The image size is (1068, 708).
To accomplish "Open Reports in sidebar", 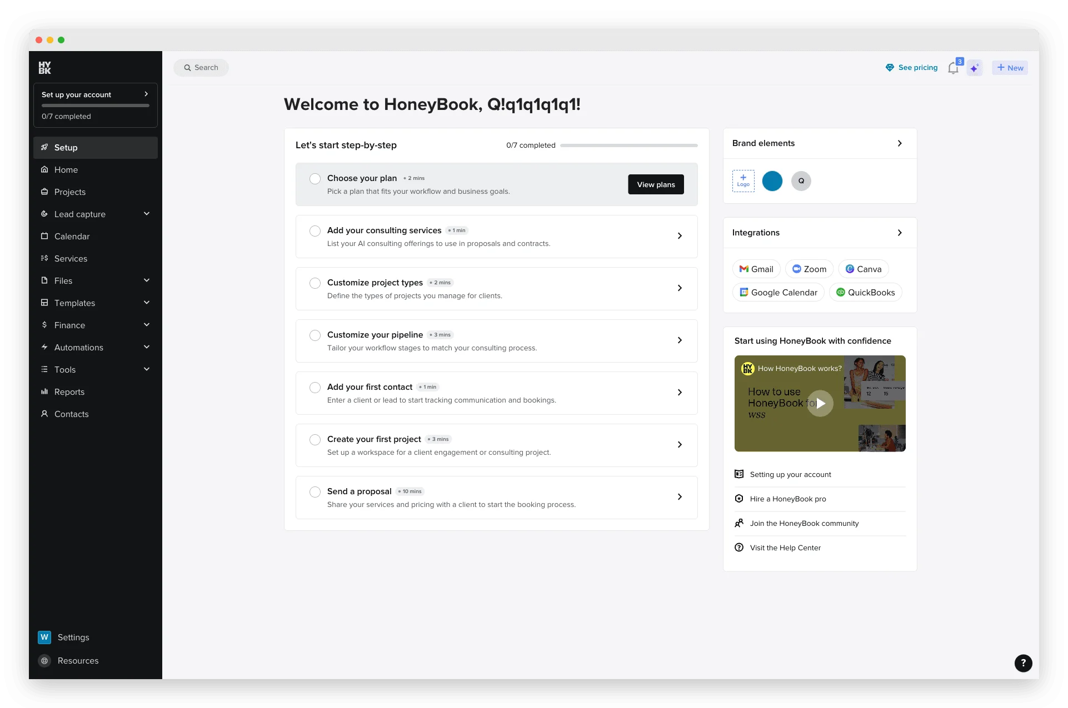I will click(x=96, y=391).
